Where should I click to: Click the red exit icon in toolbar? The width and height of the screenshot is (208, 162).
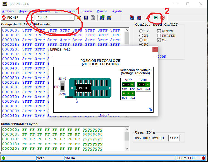click(162, 18)
